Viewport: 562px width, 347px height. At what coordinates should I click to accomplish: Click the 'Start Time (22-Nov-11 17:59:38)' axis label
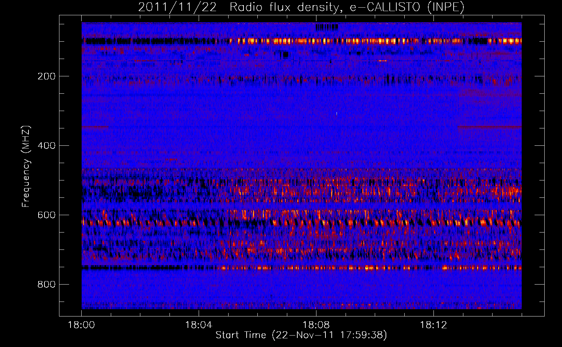tap(301, 335)
